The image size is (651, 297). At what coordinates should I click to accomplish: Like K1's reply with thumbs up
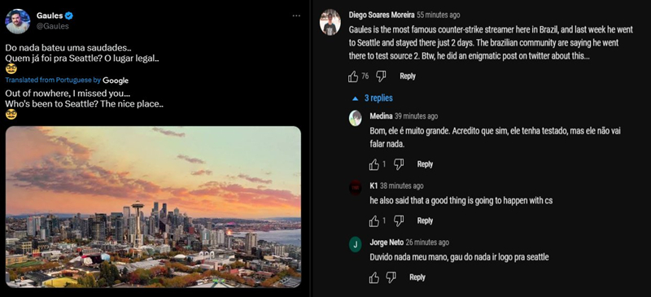[374, 221]
